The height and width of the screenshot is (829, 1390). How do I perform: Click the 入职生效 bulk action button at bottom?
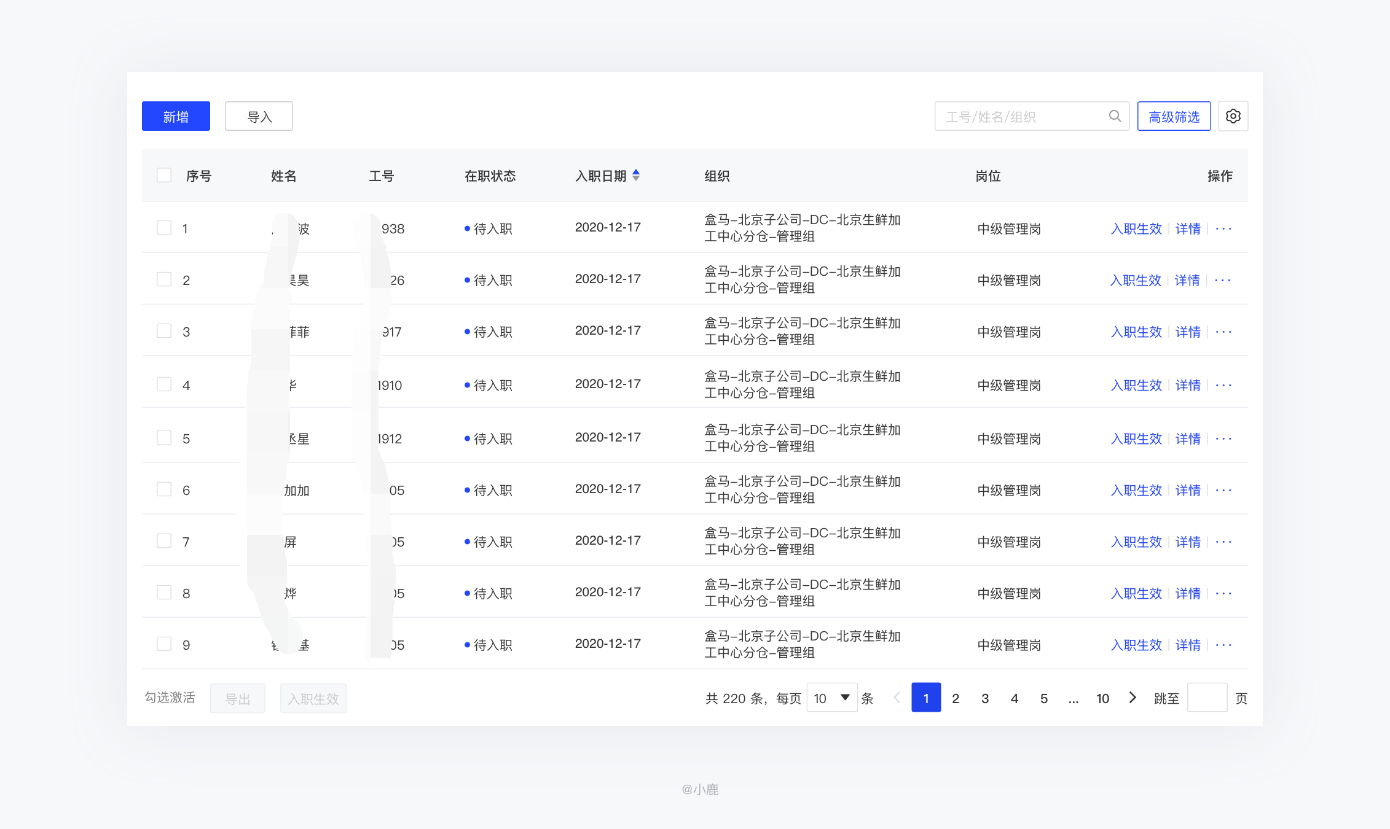(314, 699)
